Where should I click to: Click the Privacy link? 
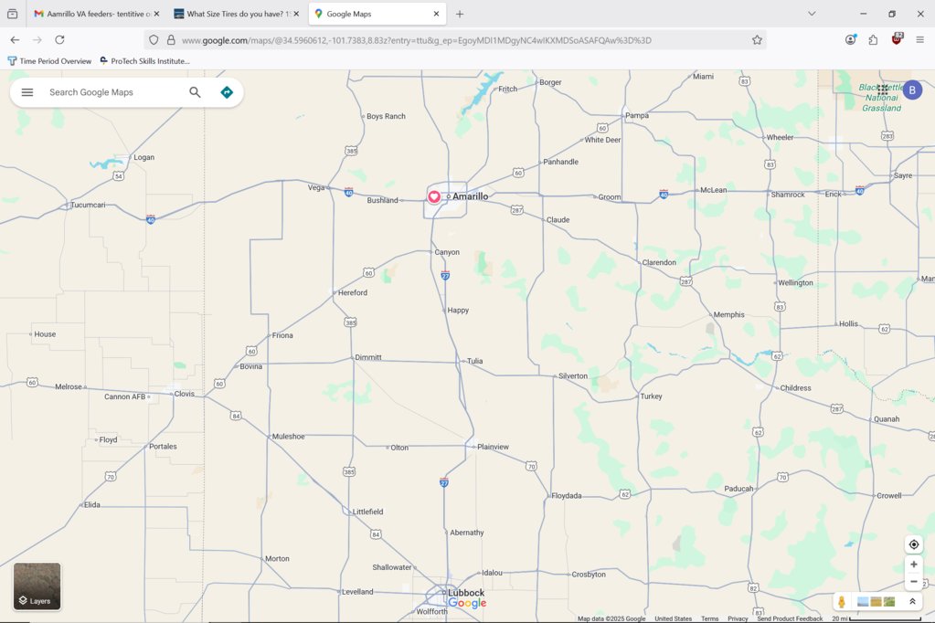tap(738, 618)
